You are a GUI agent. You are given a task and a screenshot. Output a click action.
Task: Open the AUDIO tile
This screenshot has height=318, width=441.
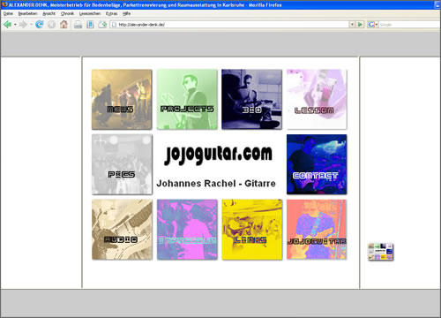coord(122,230)
